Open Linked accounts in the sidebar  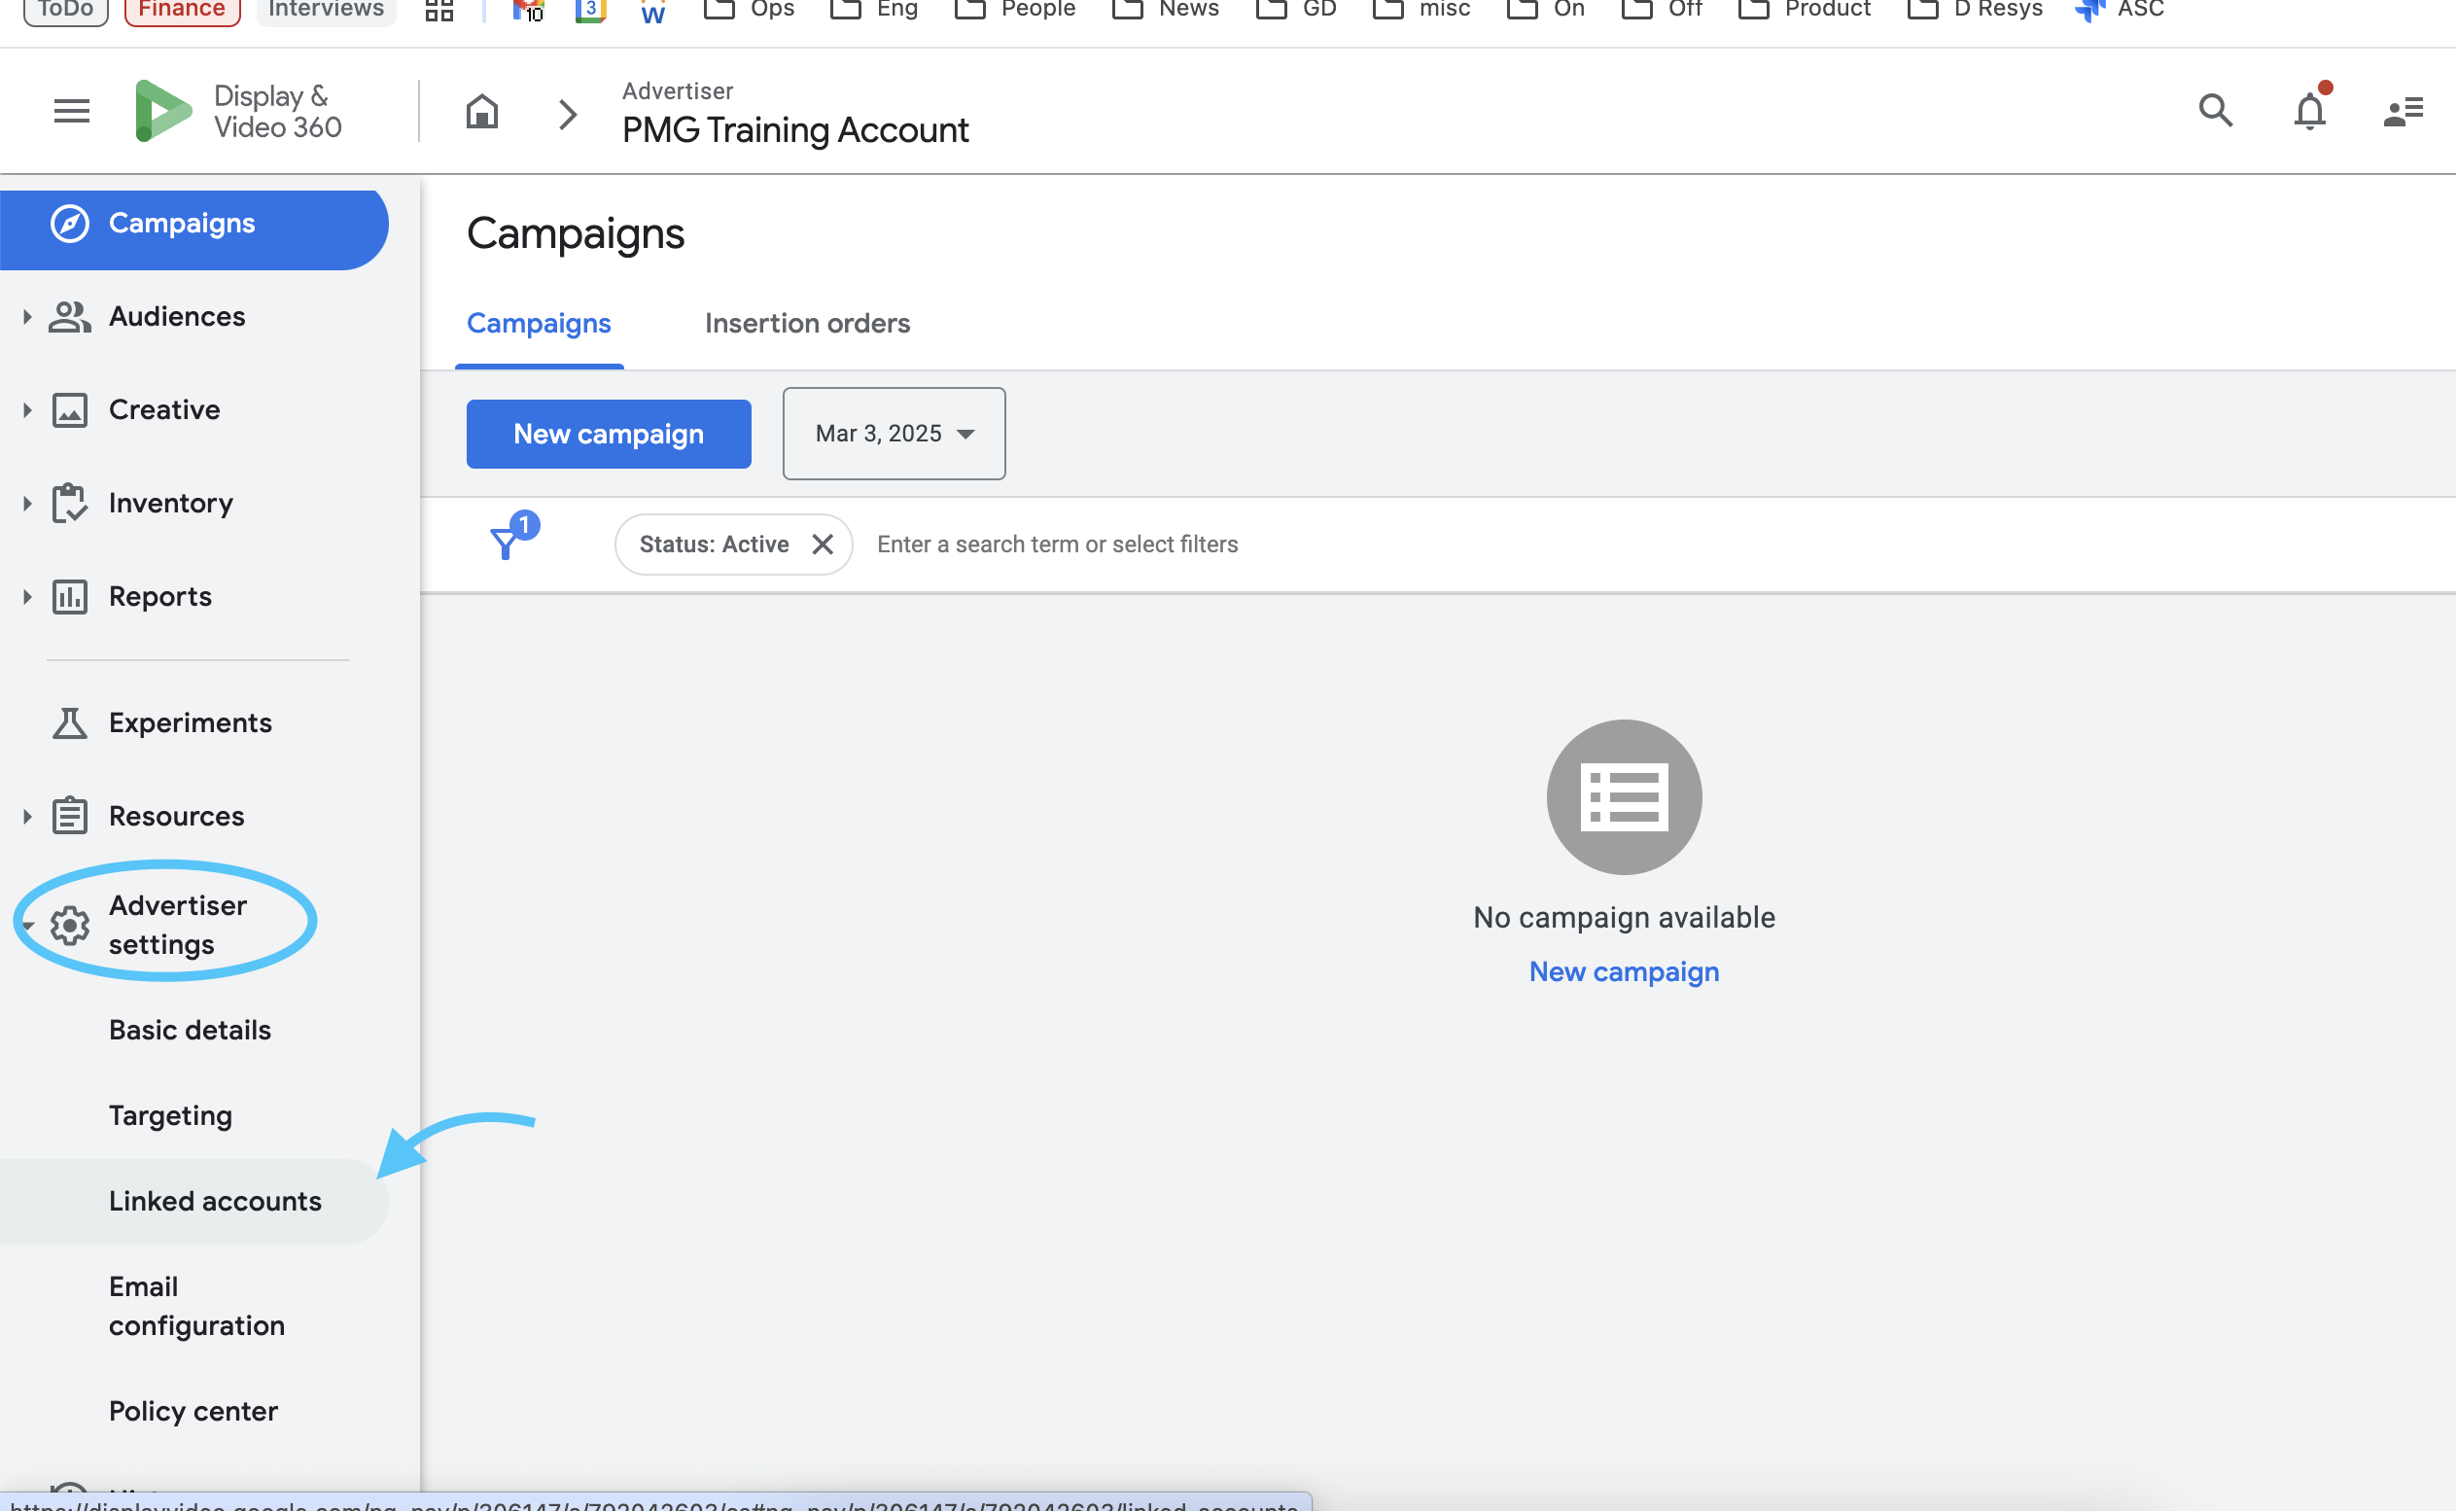pos(215,1201)
